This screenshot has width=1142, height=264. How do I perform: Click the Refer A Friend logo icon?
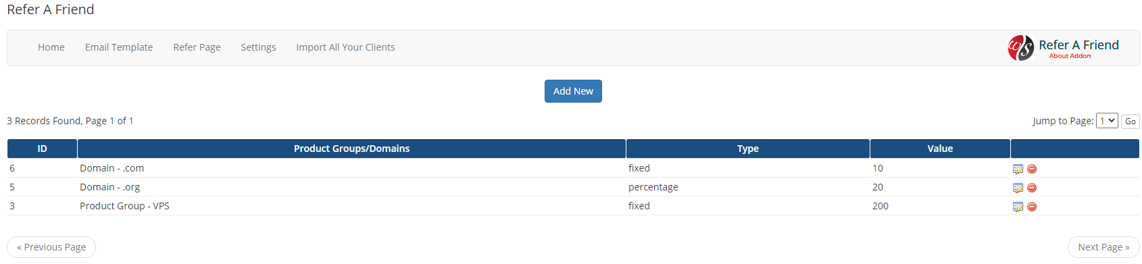click(1020, 48)
